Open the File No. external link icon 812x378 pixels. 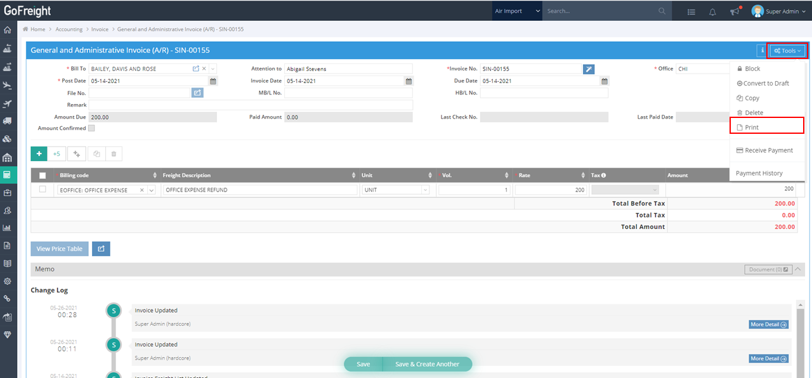[x=197, y=93]
